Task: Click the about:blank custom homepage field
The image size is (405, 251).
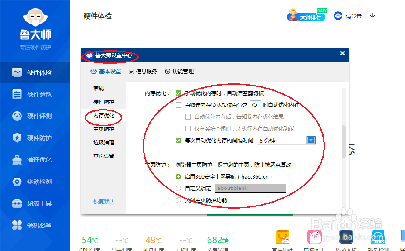Action: (250, 188)
